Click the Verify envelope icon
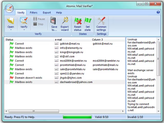The image size is (164, 123). [x=24, y=21]
